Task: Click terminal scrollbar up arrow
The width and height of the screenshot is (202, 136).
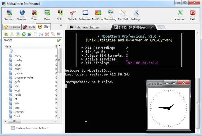Action: pos(198,33)
